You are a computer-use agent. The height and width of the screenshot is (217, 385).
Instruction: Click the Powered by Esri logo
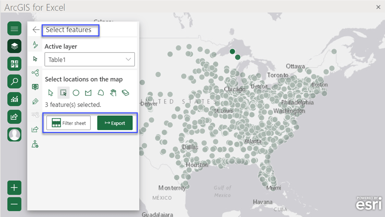[369, 203]
